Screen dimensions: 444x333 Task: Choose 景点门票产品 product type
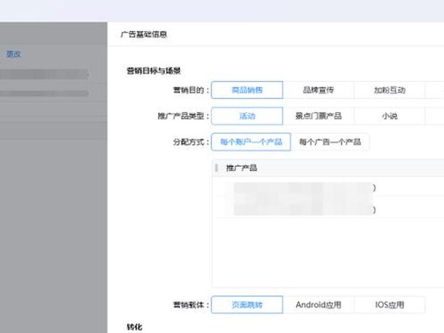click(318, 116)
